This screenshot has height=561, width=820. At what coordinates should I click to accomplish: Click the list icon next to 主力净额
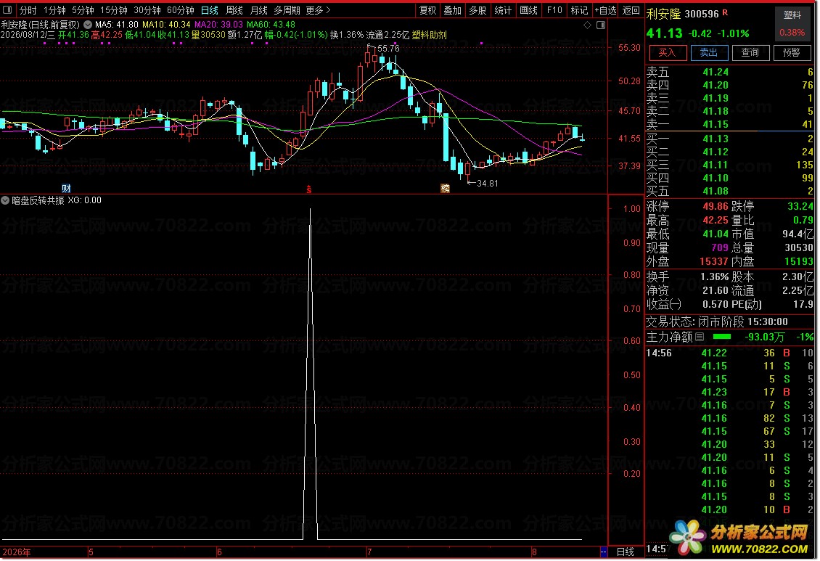coord(700,337)
